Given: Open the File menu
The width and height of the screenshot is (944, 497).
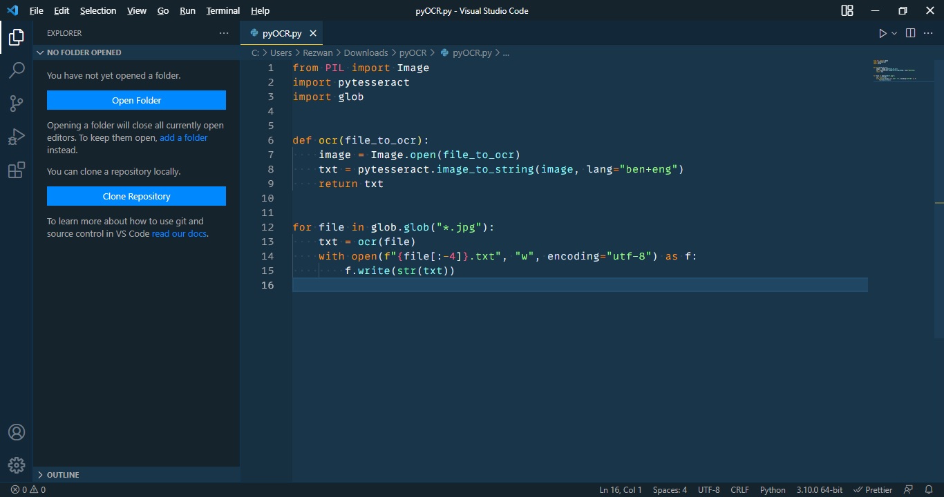Looking at the screenshot, I should pyautogui.click(x=36, y=10).
